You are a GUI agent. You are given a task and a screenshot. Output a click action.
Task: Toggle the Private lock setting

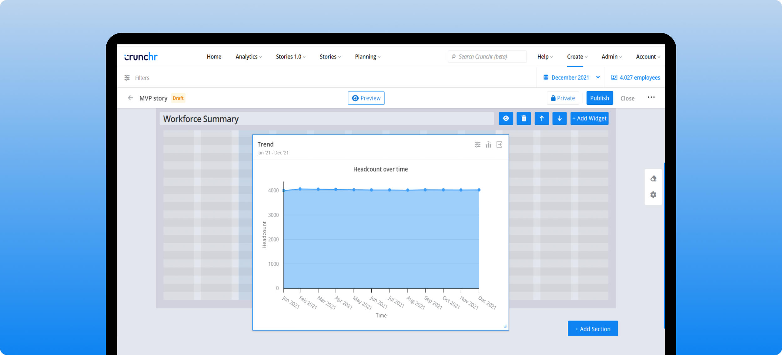[x=563, y=98]
